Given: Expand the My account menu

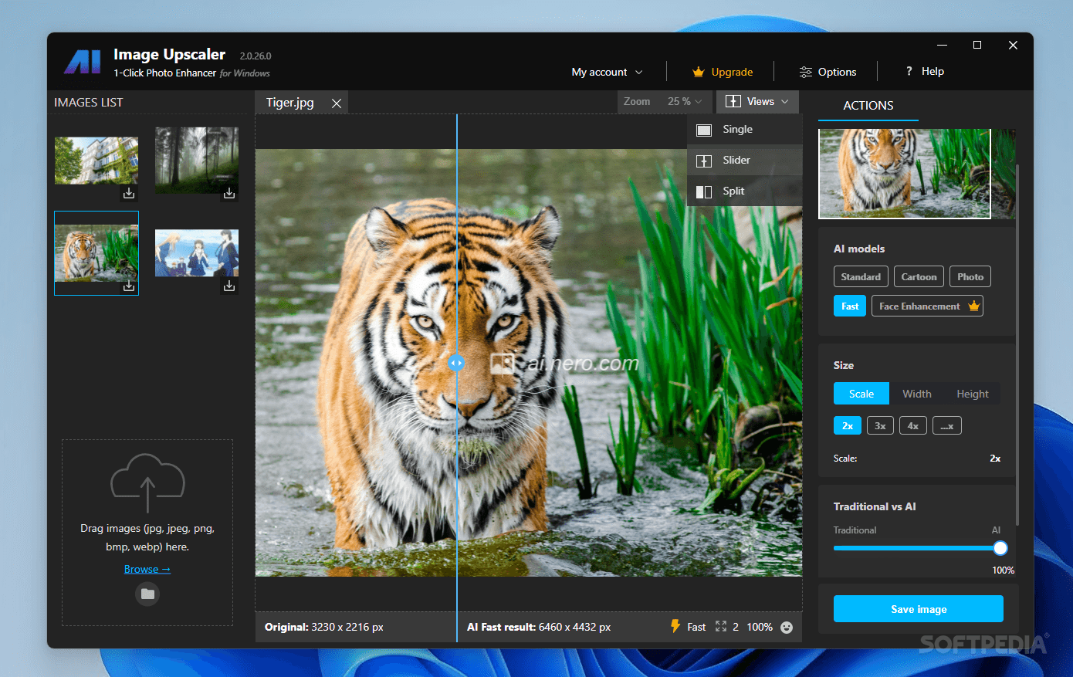Looking at the screenshot, I should click(x=607, y=72).
